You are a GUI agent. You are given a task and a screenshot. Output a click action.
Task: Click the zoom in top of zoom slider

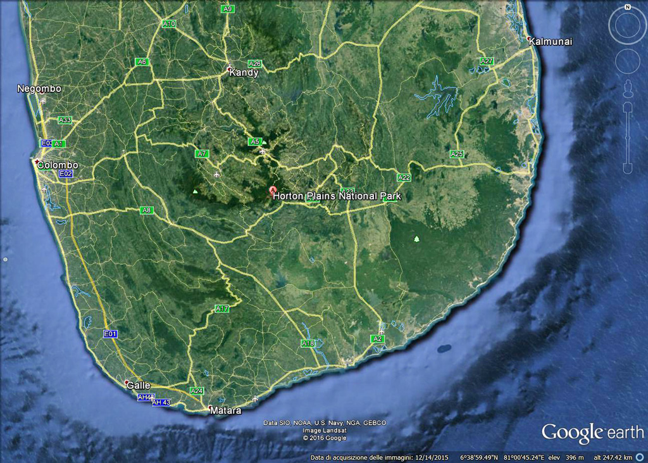pos(627,105)
